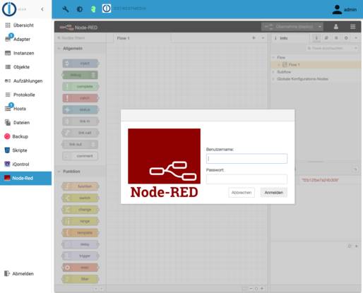This screenshot has height=293, width=363.
Task: Click the green expert mode head icon
Action: 93,9
